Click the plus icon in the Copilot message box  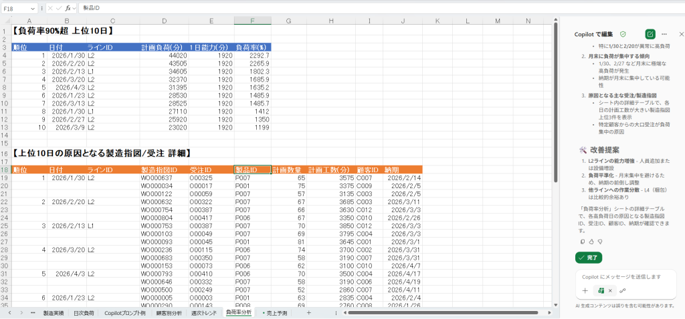[x=585, y=290]
